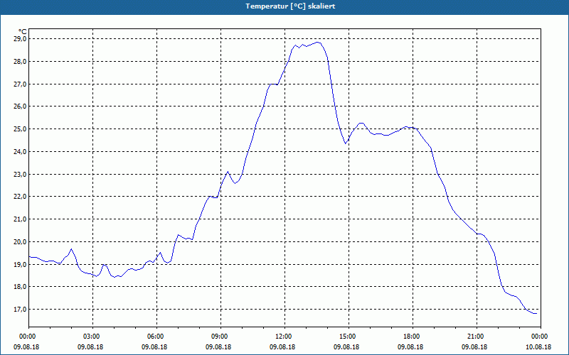The height and width of the screenshot is (355, 569).
Task: Click the °C unit label above the axis
Action: (23, 32)
